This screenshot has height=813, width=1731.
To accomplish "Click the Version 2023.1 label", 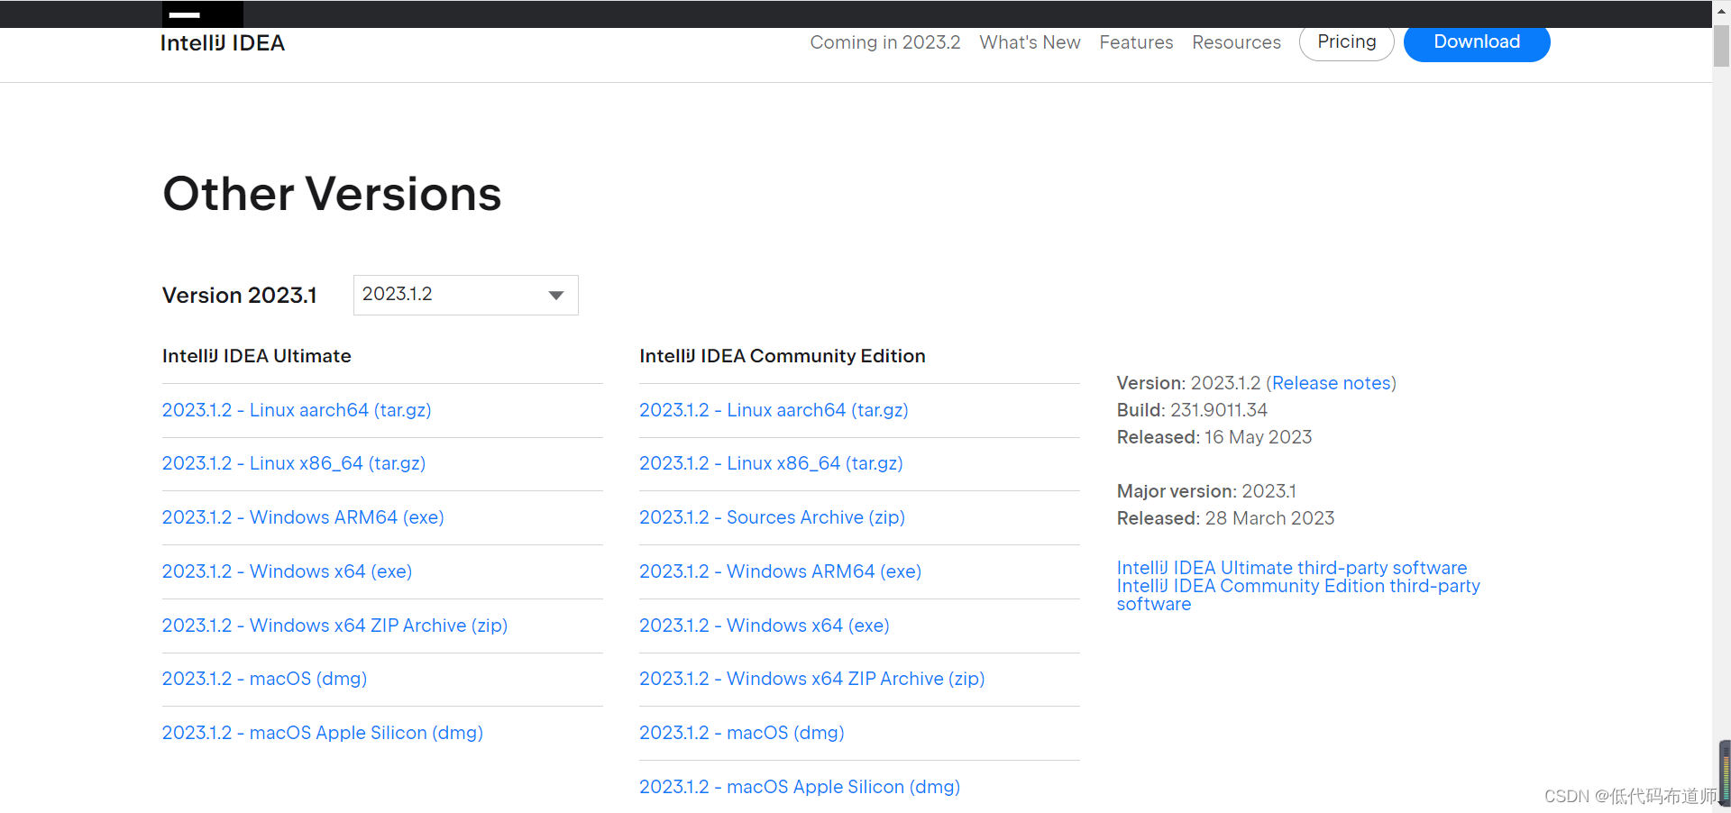I will [x=240, y=296].
